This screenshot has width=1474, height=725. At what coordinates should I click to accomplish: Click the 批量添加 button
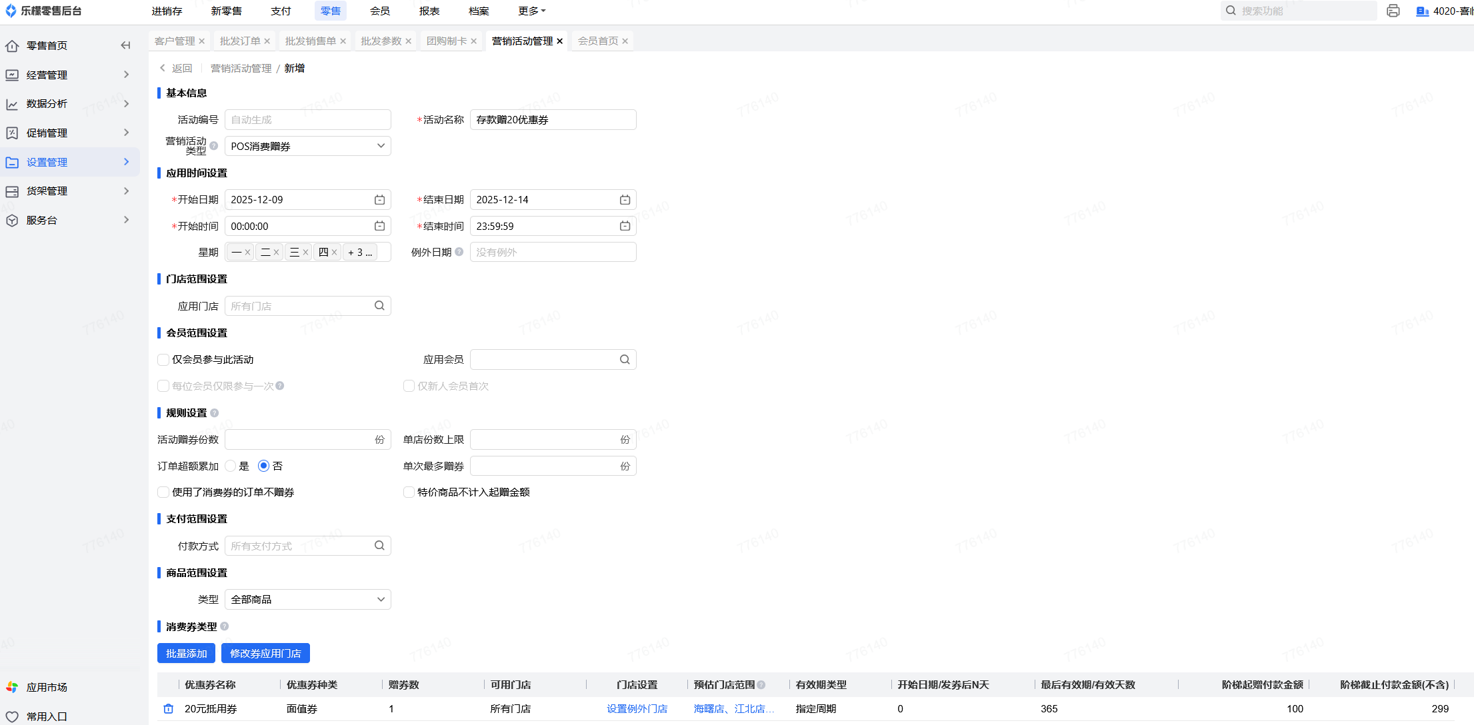click(186, 654)
